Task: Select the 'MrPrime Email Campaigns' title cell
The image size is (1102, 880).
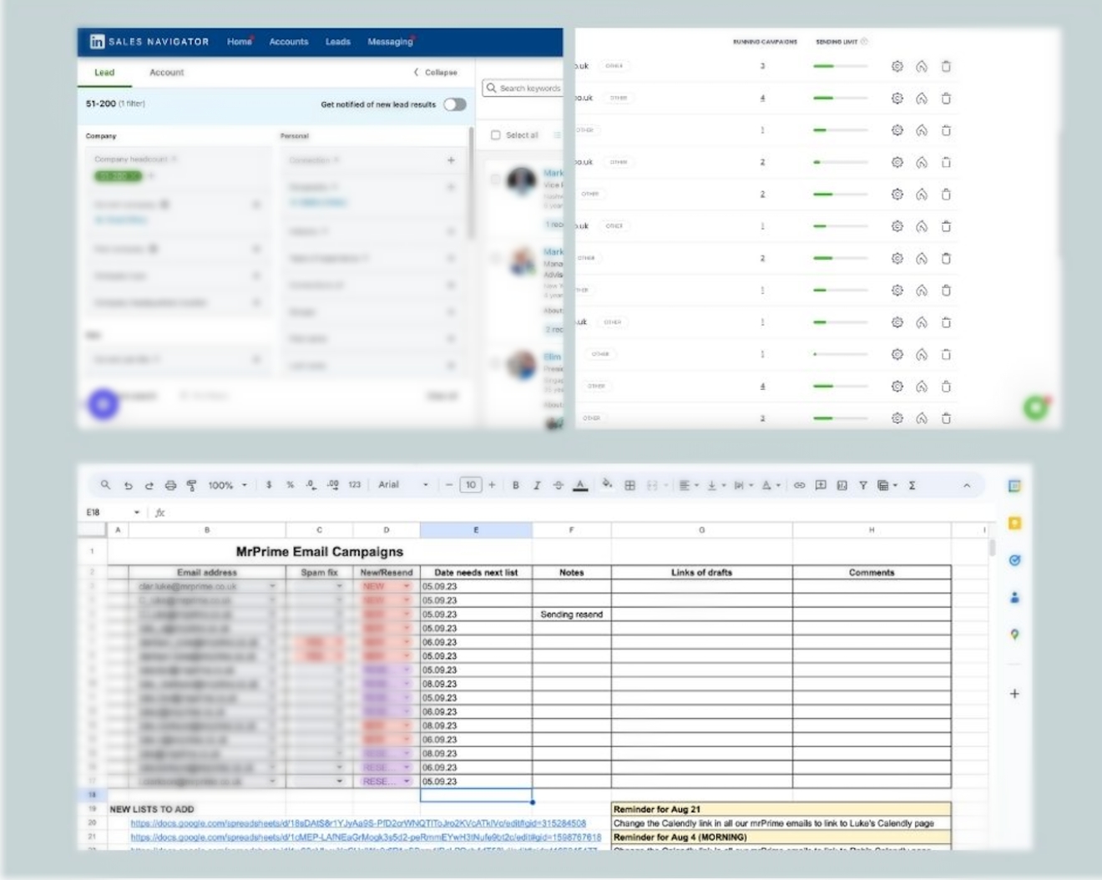Action: tap(320, 552)
